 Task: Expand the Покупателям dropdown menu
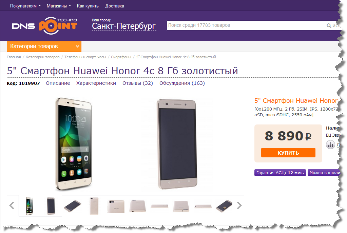[25, 6]
